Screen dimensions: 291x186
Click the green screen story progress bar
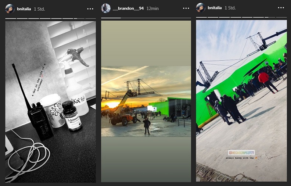(241, 17)
